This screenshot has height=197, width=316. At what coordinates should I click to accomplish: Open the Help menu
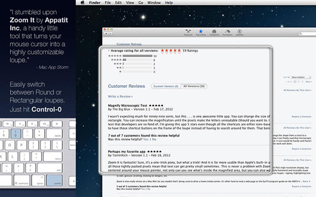tap(169, 3)
